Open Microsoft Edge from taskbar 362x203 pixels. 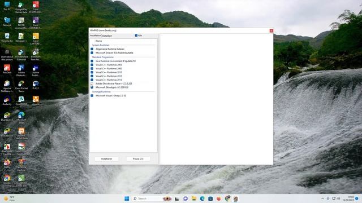(x=202, y=198)
